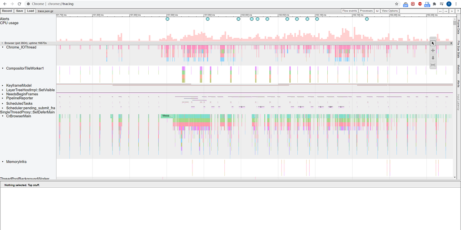
Task: Click the browser page reload icon
Action: pos(18,3)
